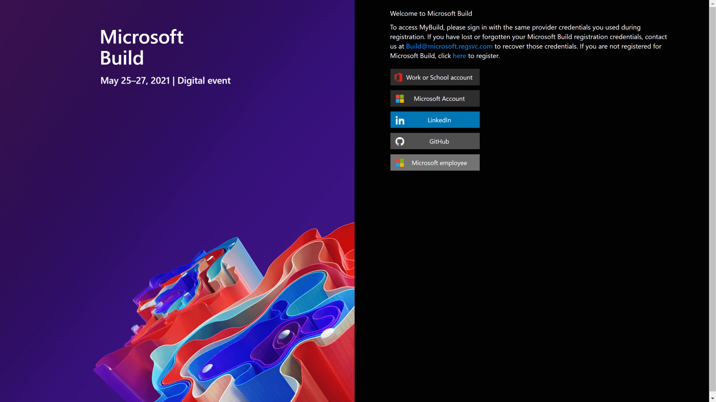
Task: Click the "Microsoft Build" heading text
Action: tap(141, 47)
